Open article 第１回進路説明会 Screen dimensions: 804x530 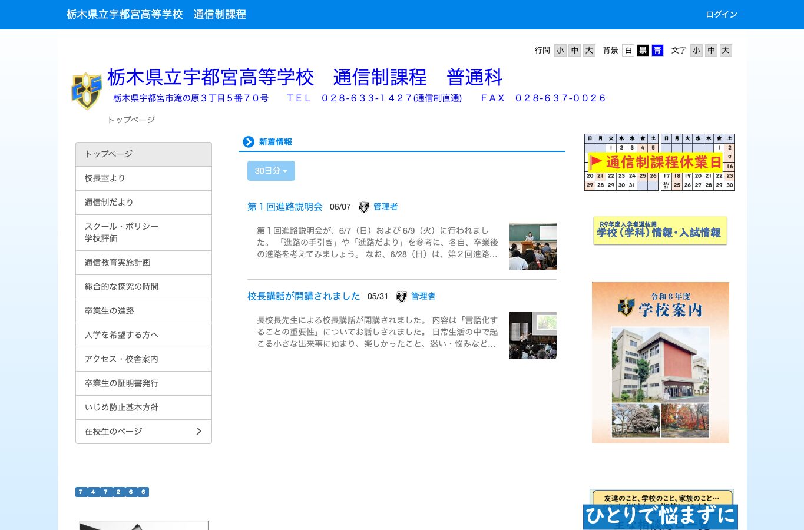pyautogui.click(x=285, y=207)
